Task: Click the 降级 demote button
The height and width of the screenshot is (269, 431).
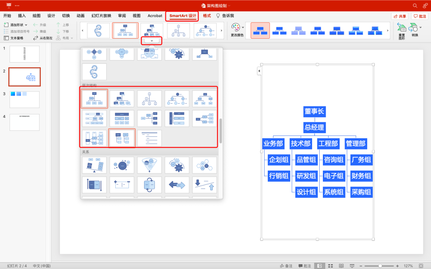Action: click(x=40, y=31)
